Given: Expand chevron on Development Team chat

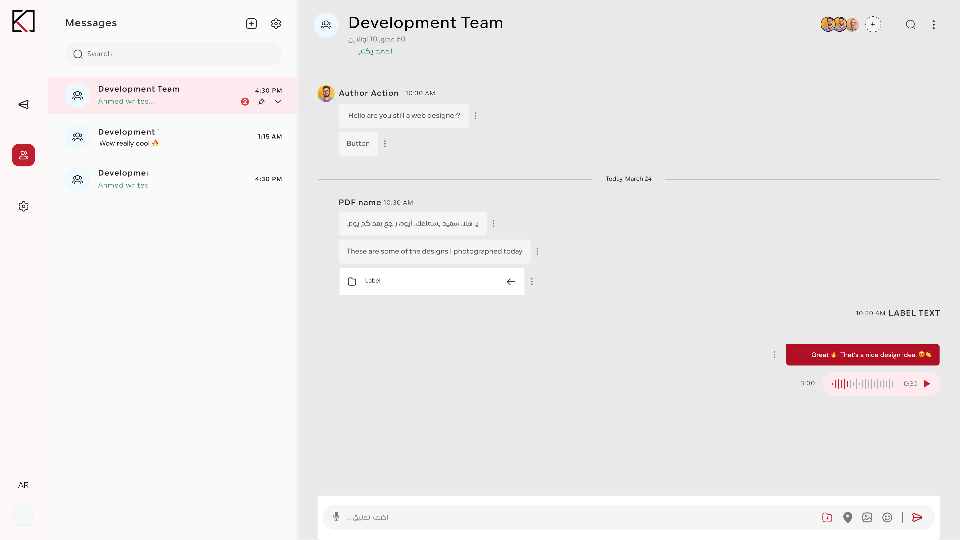Looking at the screenshot, I should coord(278,102).
